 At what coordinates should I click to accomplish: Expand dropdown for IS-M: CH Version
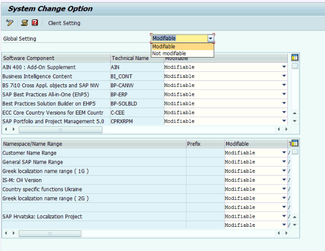[284, 180]
